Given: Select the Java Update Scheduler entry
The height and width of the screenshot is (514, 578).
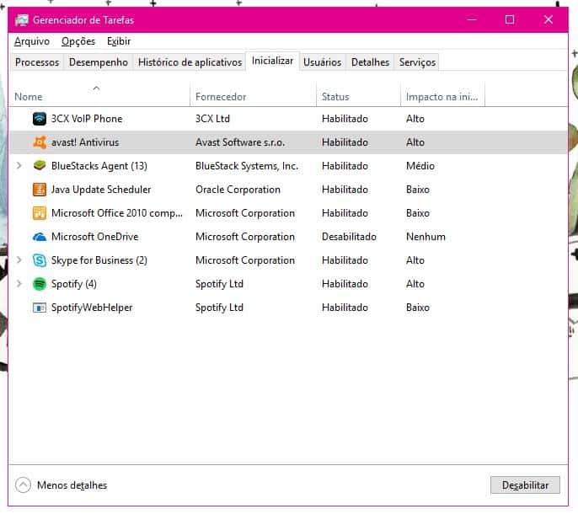Looking at the screenshot, I should 101,190.
